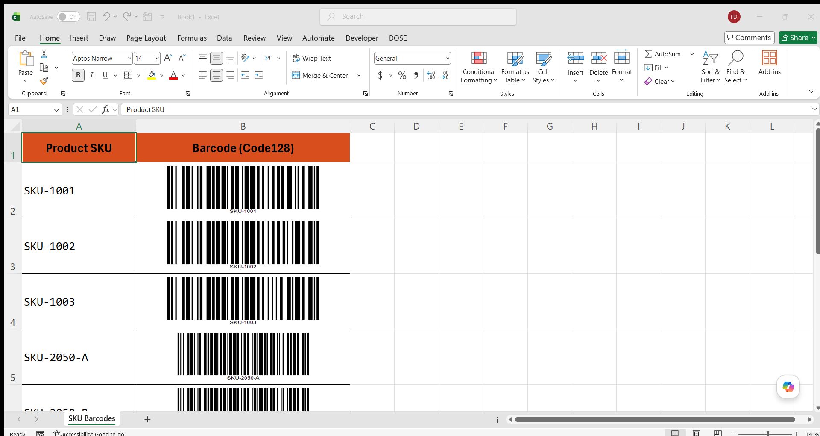Switch to Page Layout view in status bar

696,433
